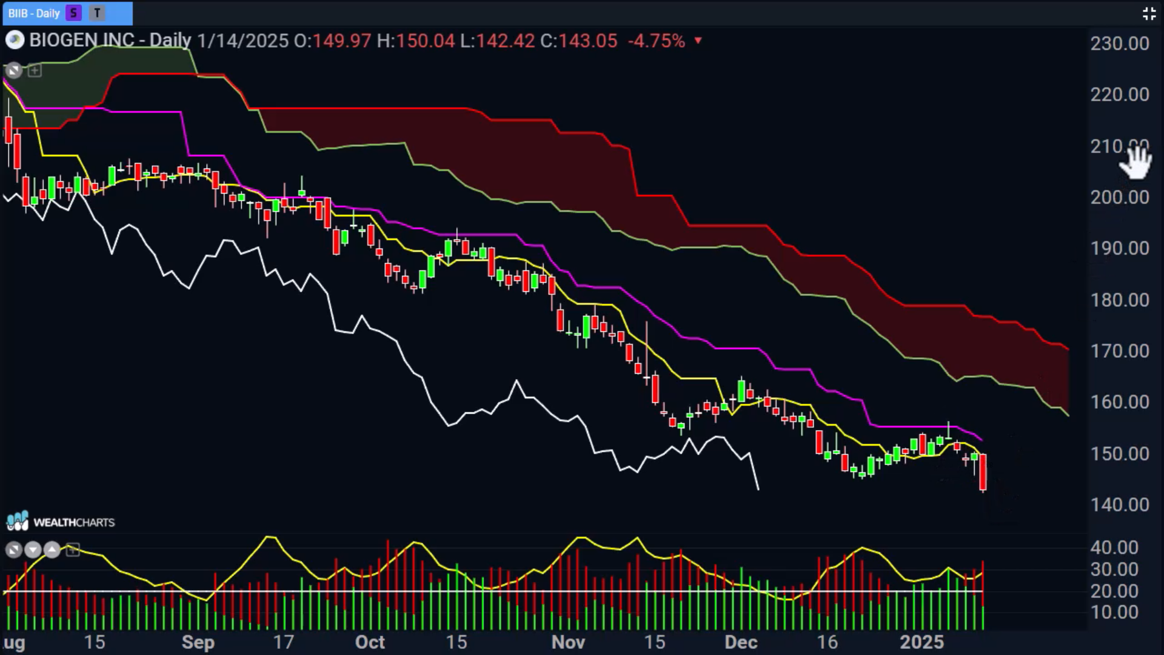Image resolution: width=1164 pixels, height=655 pixels.
Task: Click the 17 date label on the time axis
Action: tap(283, 642)
